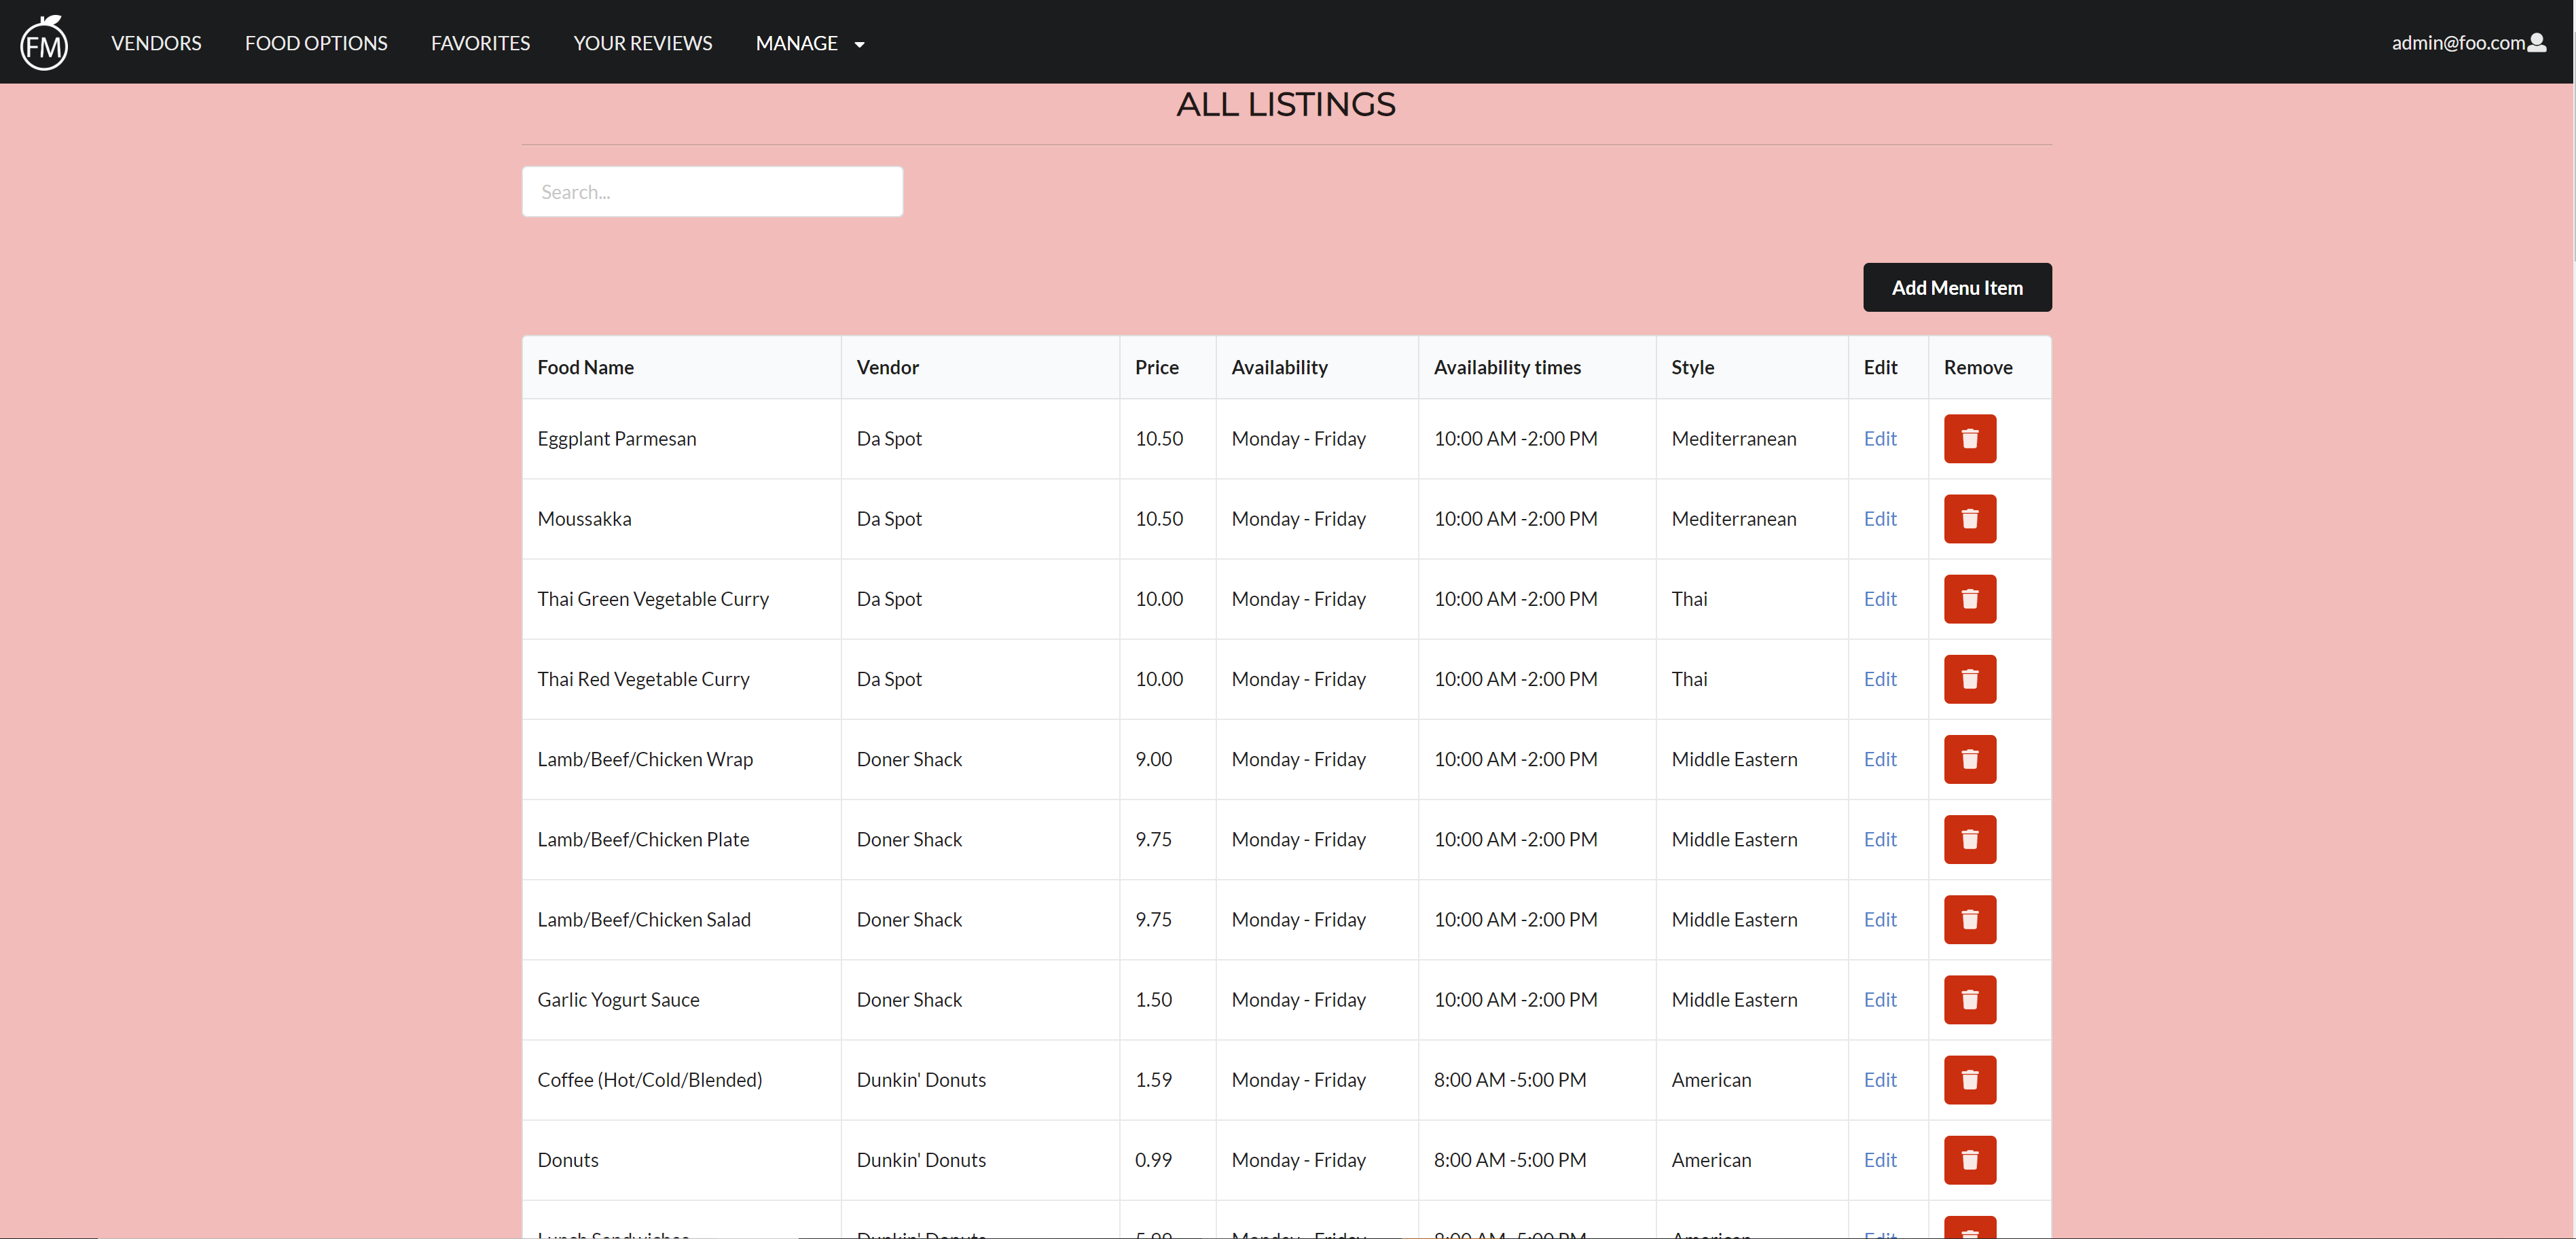Edit the Lamb/Beef/Chicken Wrap item
Image resolution: width=2576 pixels, height=1239 pixels.
(1879, 758)
